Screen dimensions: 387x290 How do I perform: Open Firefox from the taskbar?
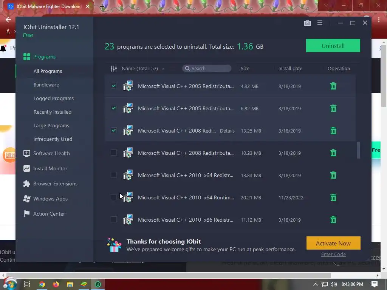[56, 284]
